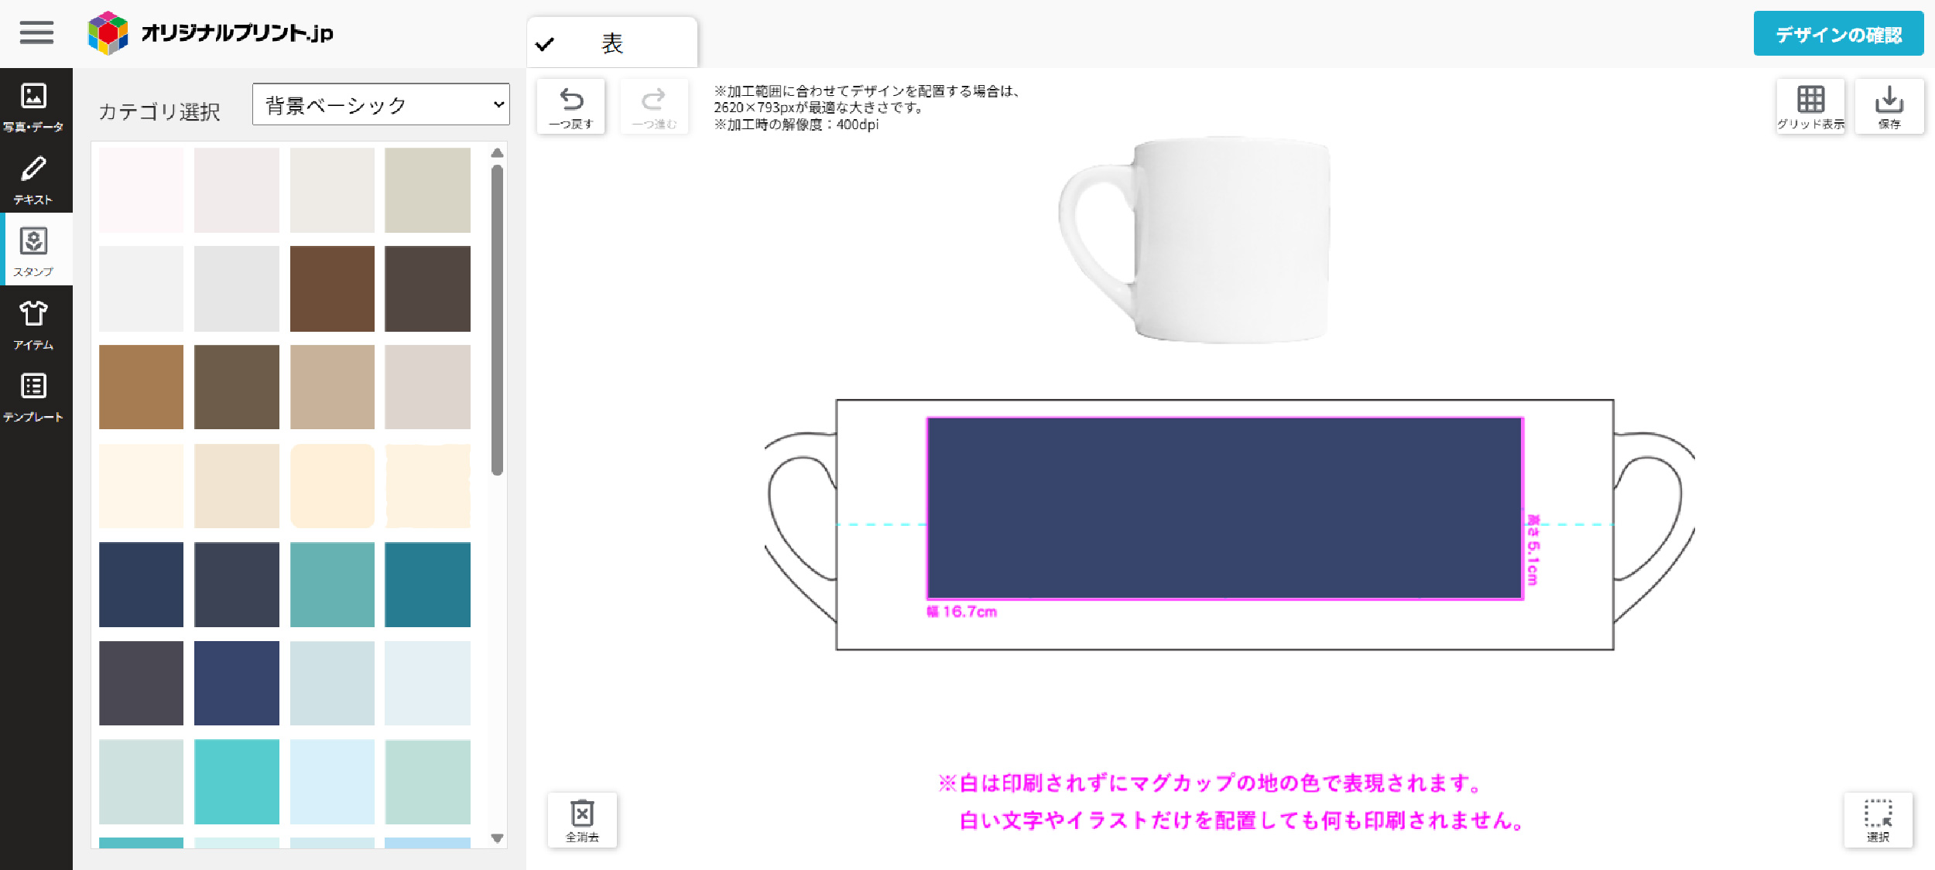This screenshot has height=870, width=1935.
Task: Select the bright turquoise swatch
Action: click(x=237, y=782)
